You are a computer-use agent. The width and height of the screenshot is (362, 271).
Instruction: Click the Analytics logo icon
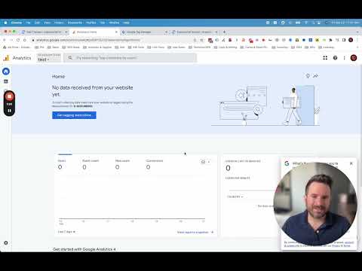(6, 58)
